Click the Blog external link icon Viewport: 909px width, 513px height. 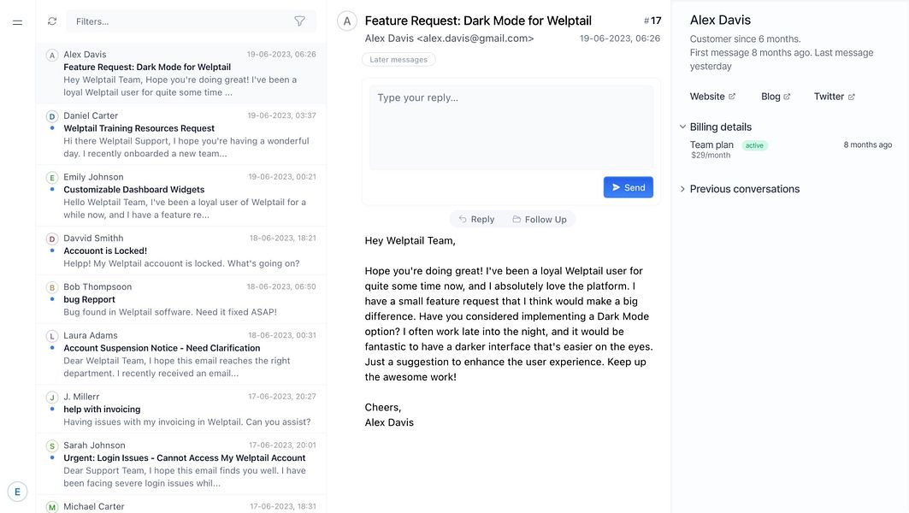pyautogui.click(x=788, y=97)
